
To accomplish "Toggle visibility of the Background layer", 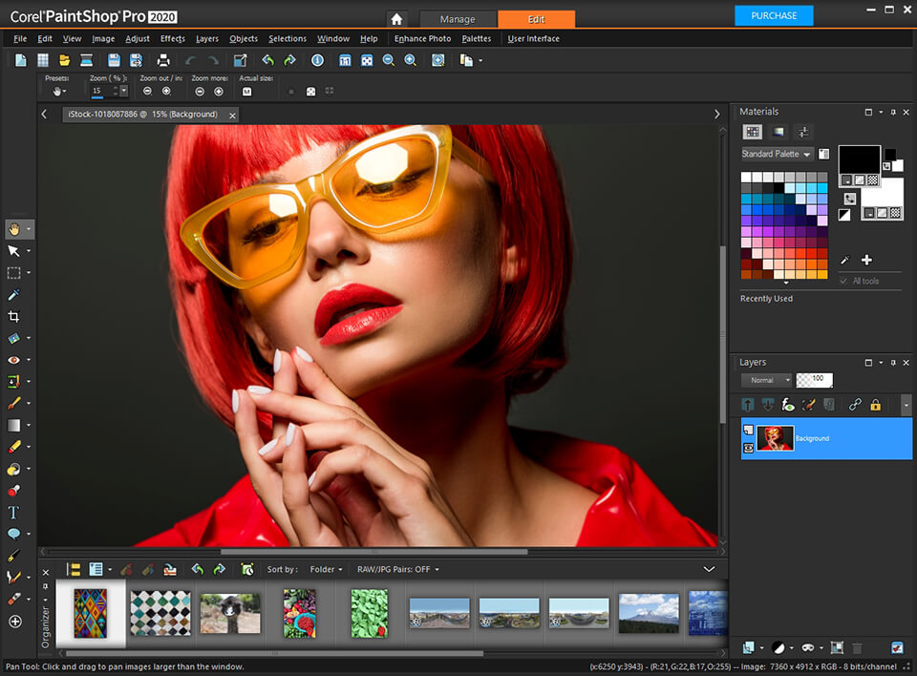I will coord(747,448).
